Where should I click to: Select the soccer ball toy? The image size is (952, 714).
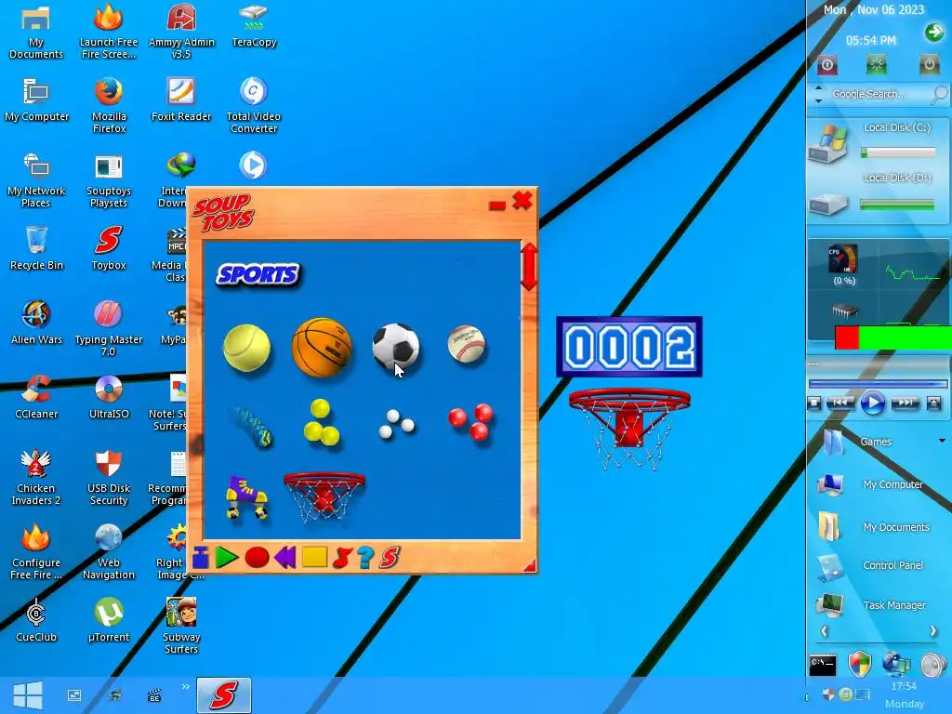click(x=396, y=346)
